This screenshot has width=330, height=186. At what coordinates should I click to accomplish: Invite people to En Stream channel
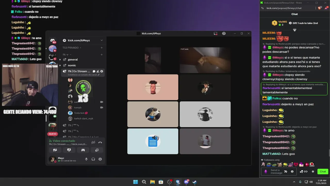pyautogui.click(x=98, y=71)
